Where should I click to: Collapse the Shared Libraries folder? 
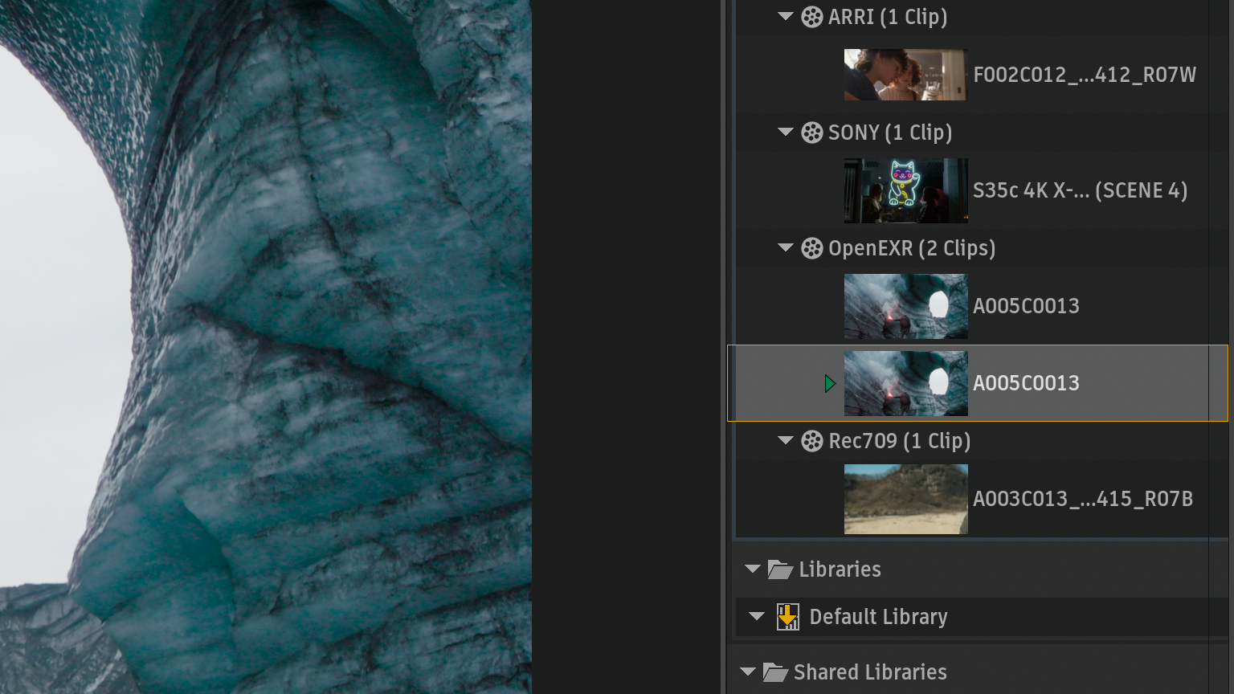point(748,672)
